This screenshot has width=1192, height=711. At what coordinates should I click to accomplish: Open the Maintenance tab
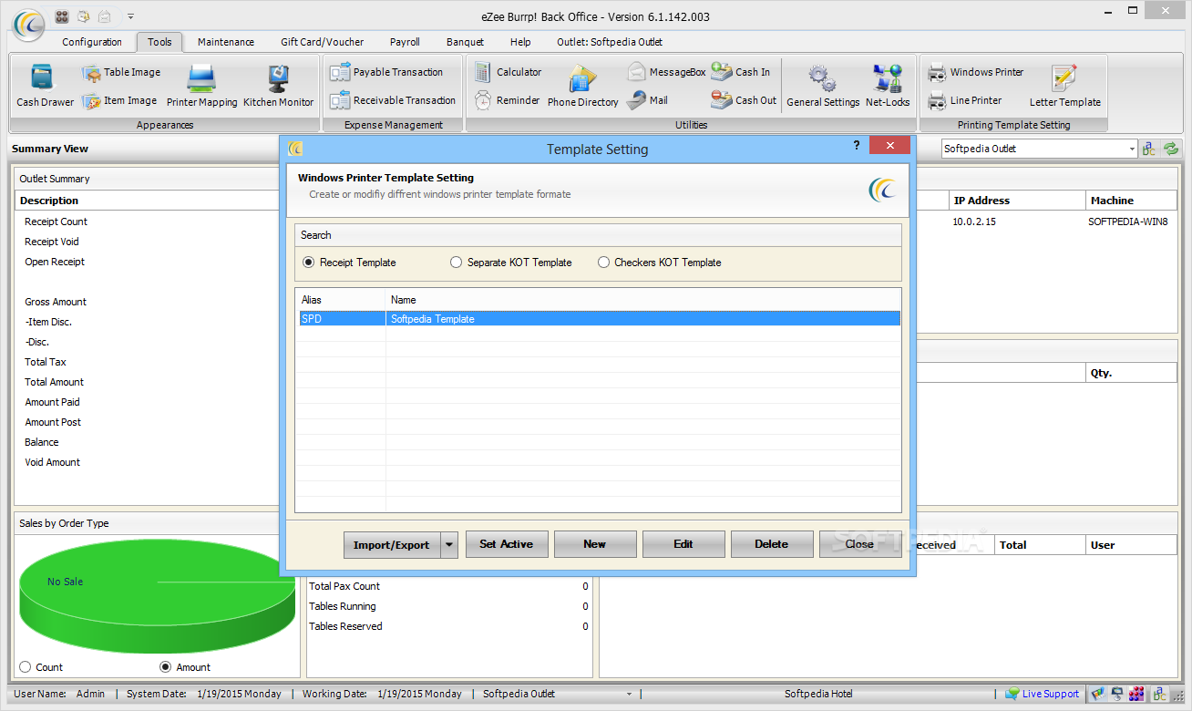tap(226, 42)
